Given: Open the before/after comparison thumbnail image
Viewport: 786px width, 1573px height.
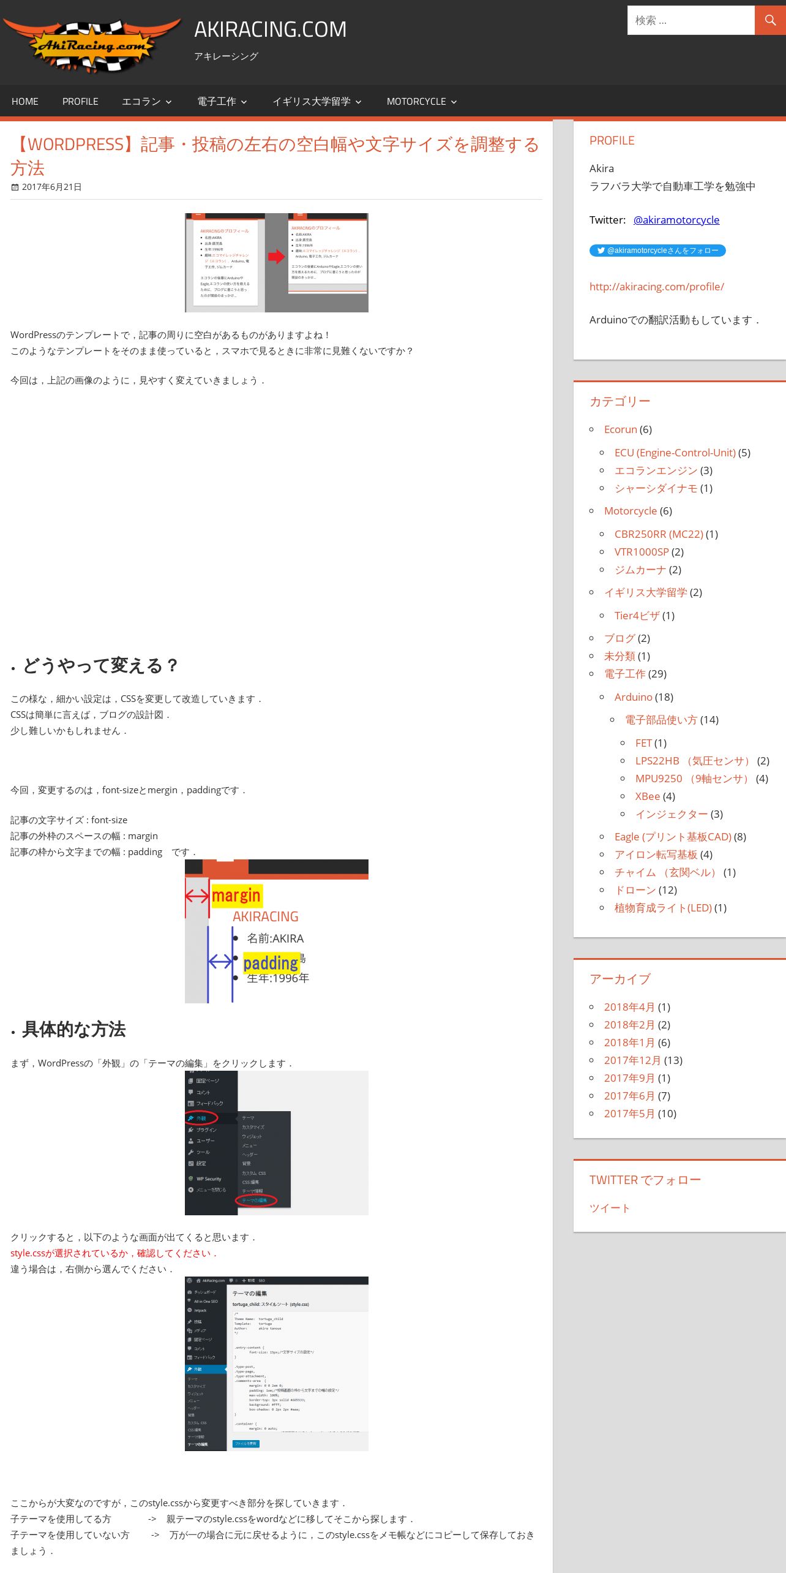Looking at the screenshot, I should 277,263.
